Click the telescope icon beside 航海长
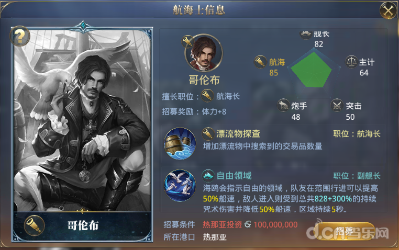The image size is (399, 250). click(207, 96)
